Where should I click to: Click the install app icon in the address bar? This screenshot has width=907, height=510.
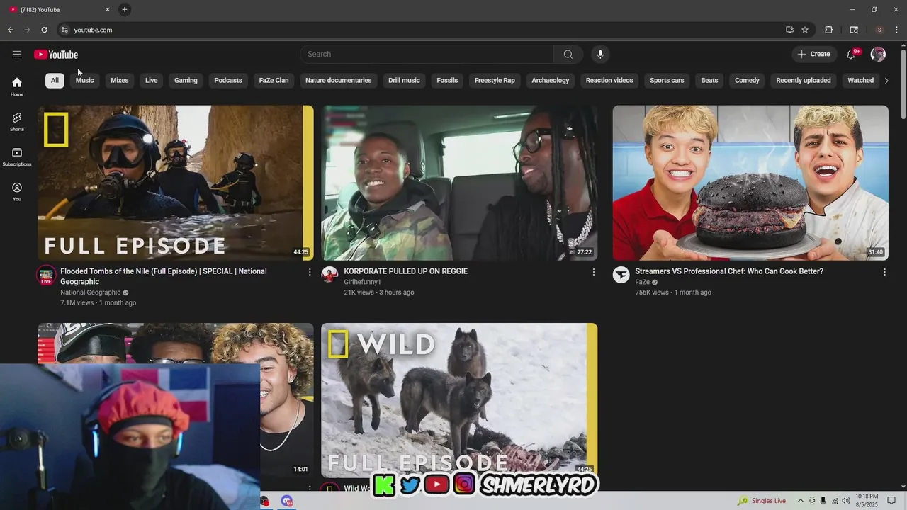pos(789,30)
